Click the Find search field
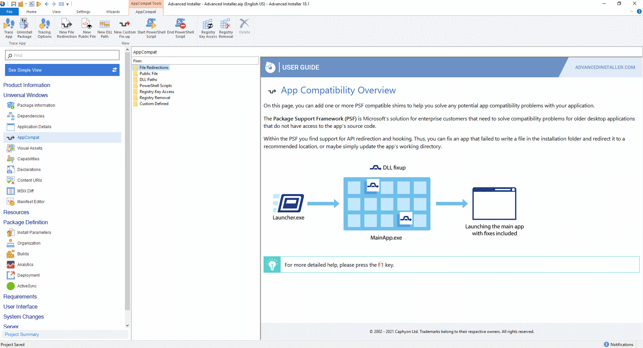643x348 pixels. click(62, 55)
